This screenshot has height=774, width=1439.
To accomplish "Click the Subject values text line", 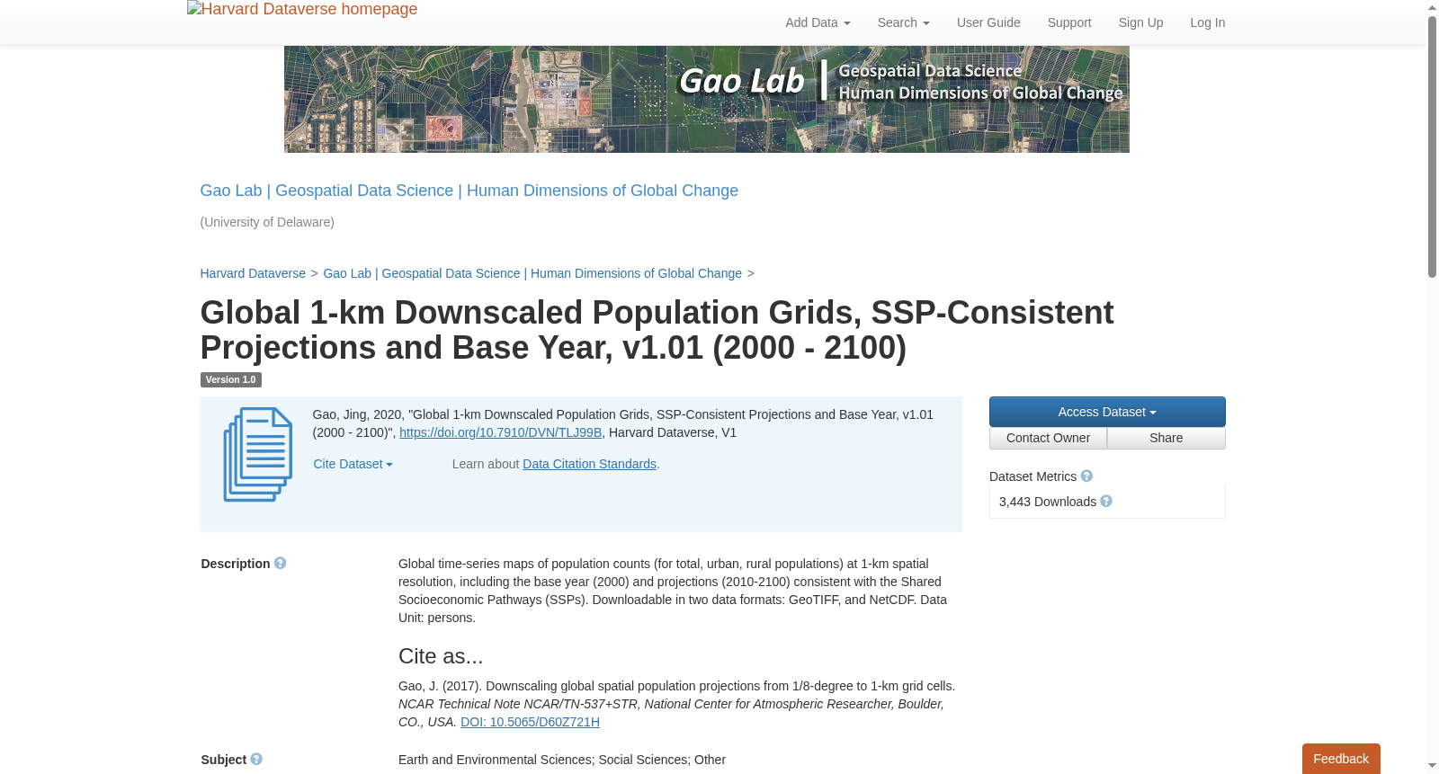I will (x=562, y=760).
